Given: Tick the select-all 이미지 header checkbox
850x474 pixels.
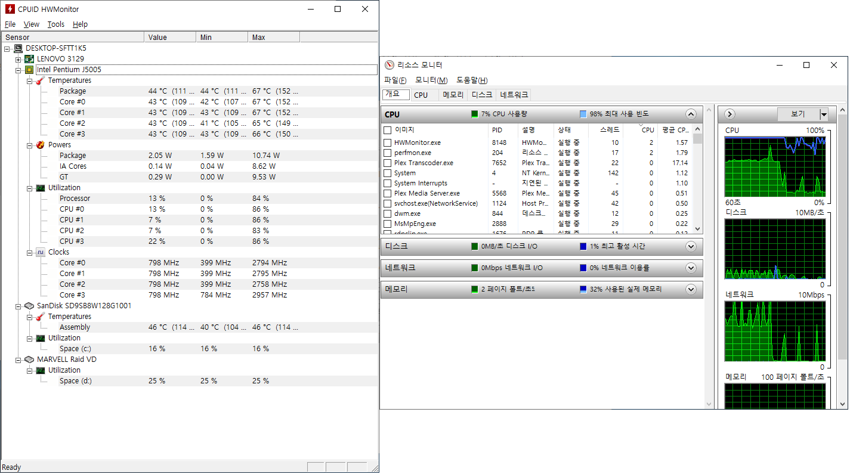Looking at the screenshot, I should 388,130.
